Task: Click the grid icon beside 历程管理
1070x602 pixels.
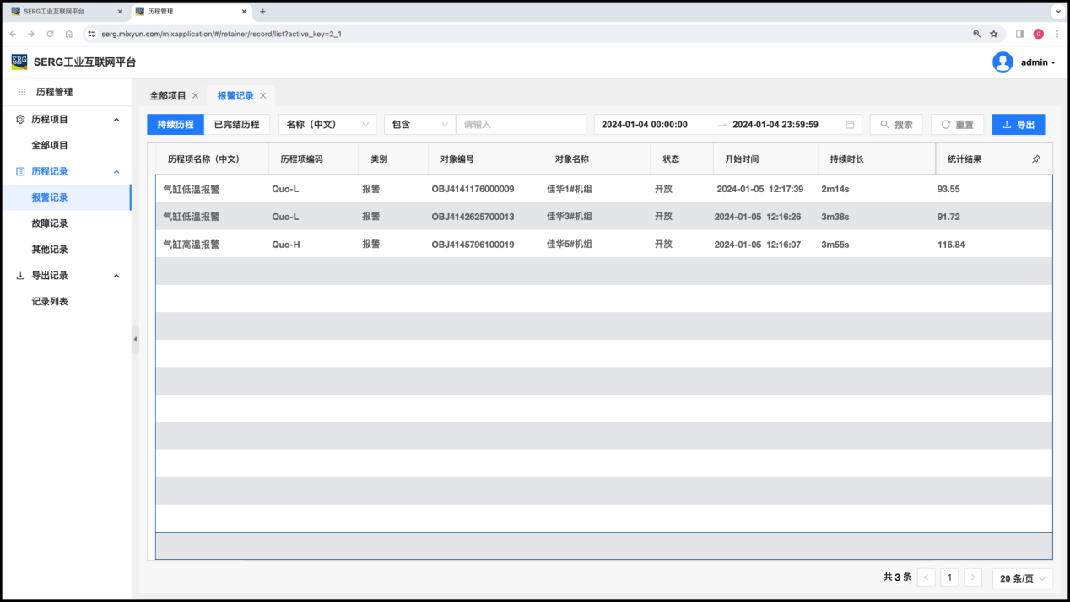Action: click(22, 92)
